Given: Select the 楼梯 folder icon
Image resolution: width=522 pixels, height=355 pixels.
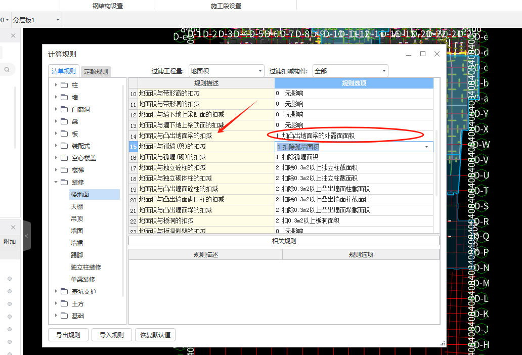Looking at the screenshot, I should [65, 170].
